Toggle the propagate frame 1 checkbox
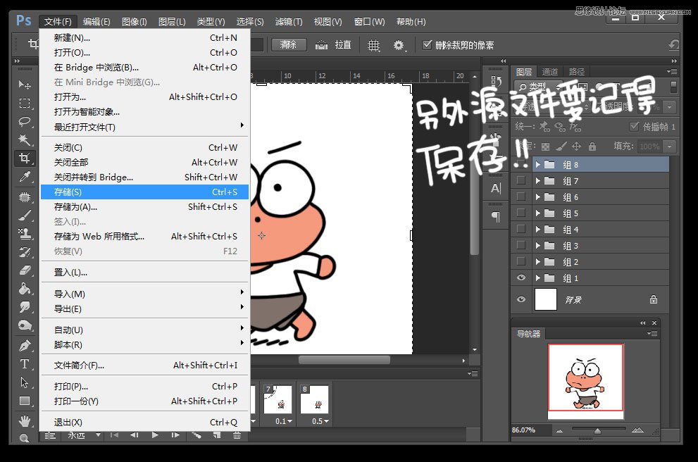The image size is (698, 462). (634, 126)
